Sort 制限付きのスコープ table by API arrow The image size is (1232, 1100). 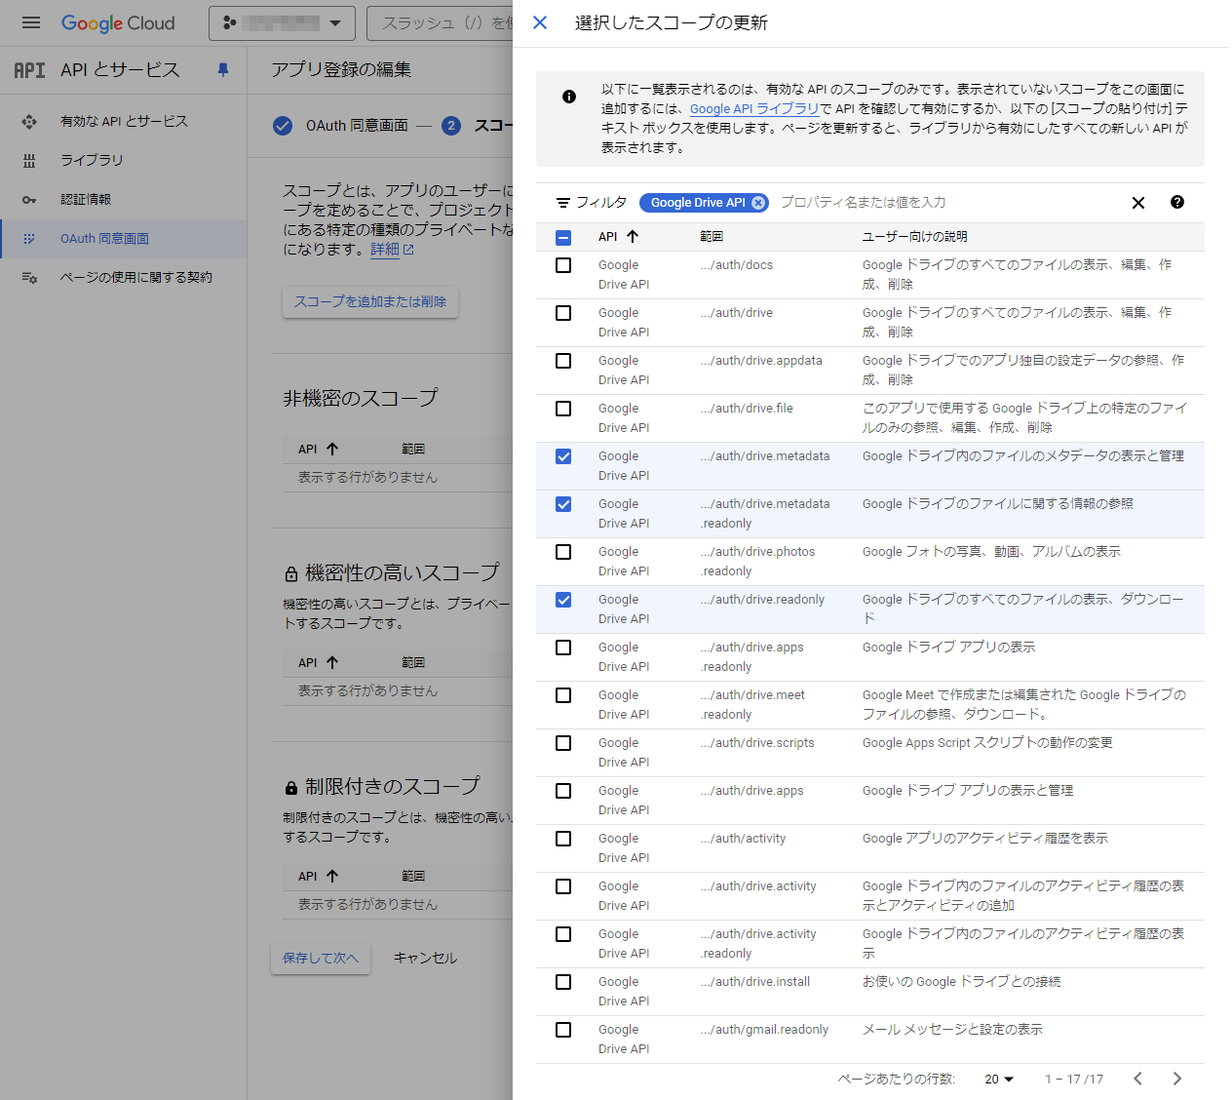coord(332,876)
